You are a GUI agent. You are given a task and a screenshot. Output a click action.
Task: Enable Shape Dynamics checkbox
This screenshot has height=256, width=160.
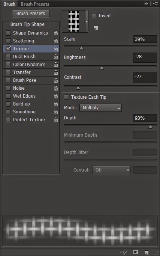point(8,33)
